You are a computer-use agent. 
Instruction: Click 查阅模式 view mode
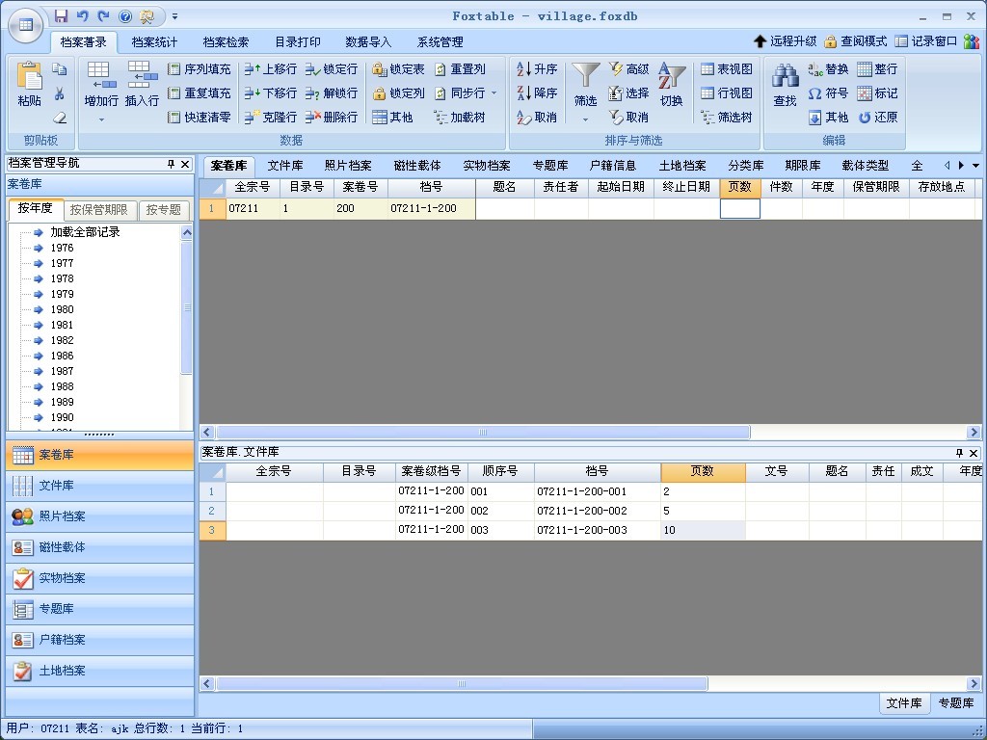coord(856,41)
